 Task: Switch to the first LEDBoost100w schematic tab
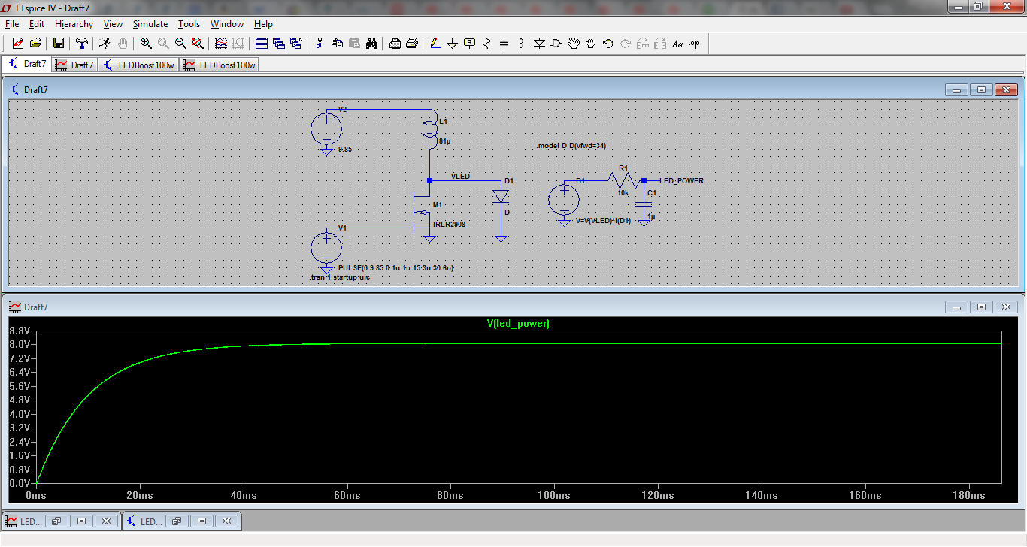(139, 65)
